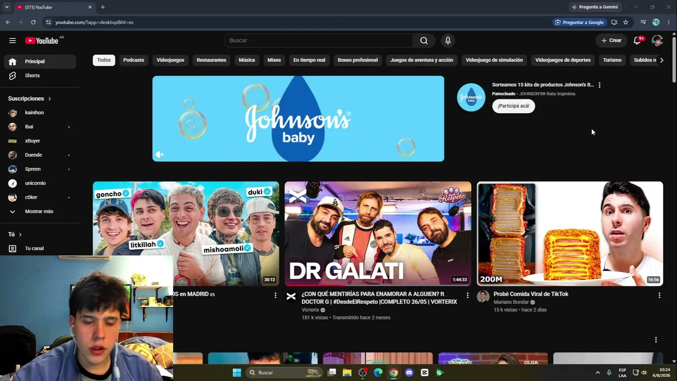Open the Principal sidebar item
The width and height of the screenshot is (677, 381).
tap(40, 61)
